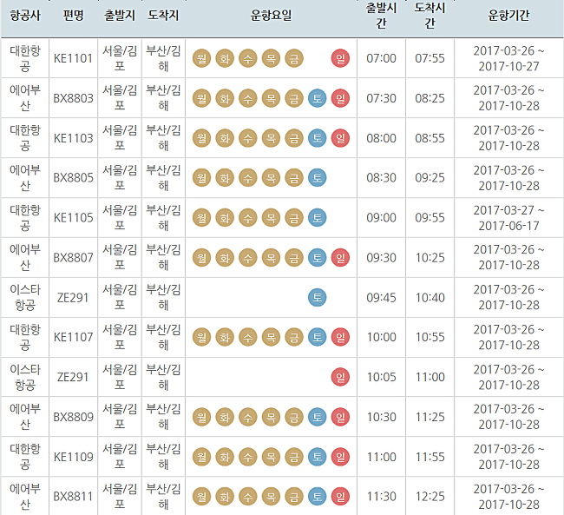Click the Tuesday (화) icon in the KE1107 row
The width and height of the screenshot is (564, 515).
(225, 338)
